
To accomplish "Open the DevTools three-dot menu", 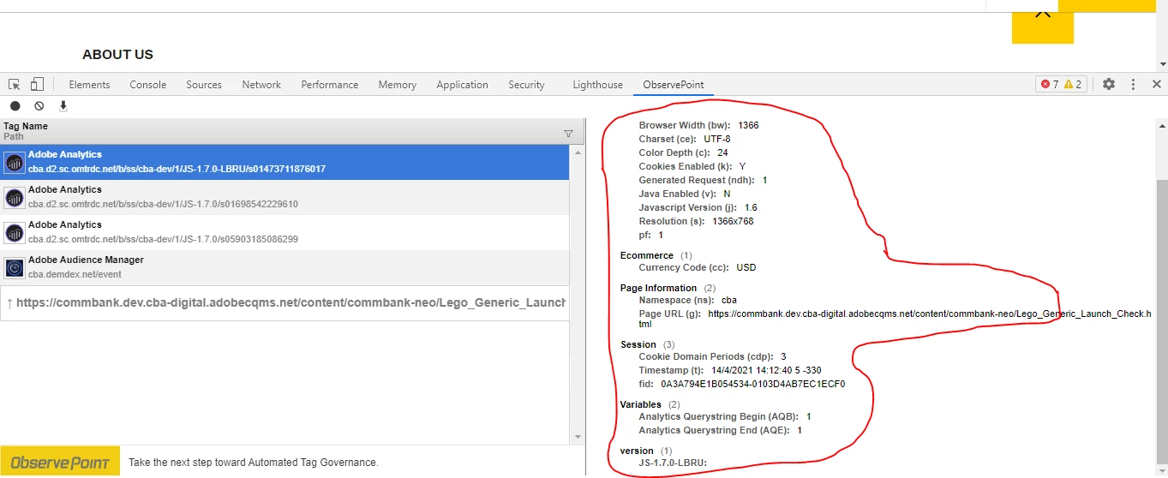I will (x=1133, y=84).
